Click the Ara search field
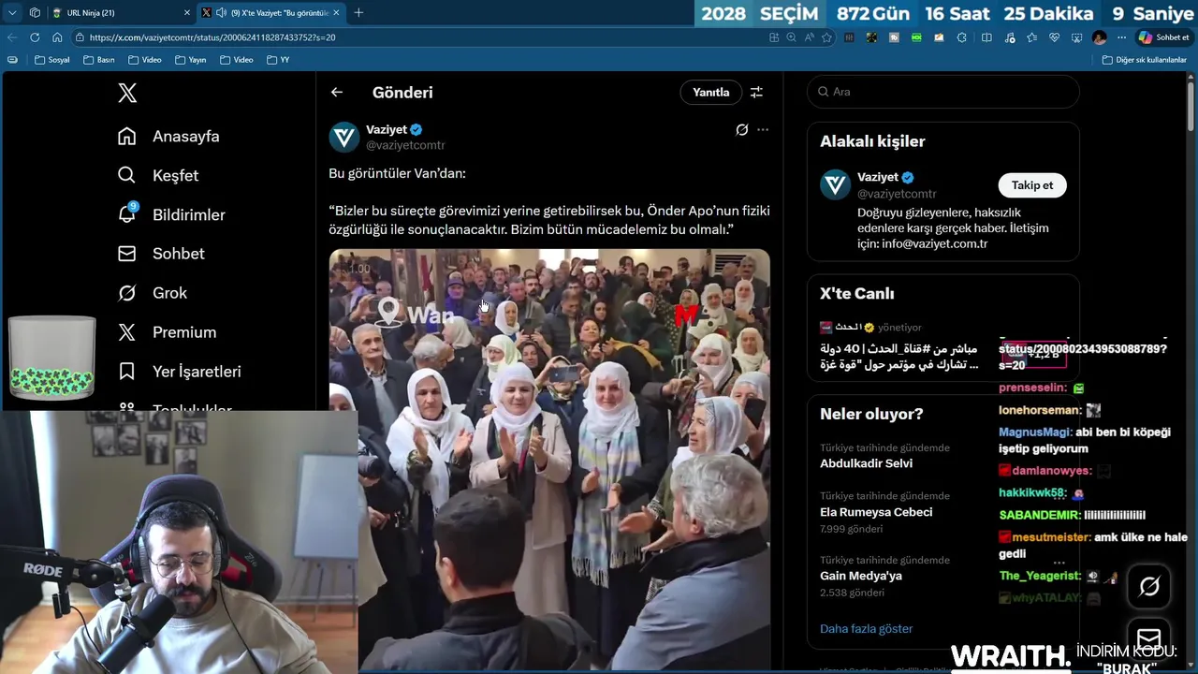1198x674 pixels. click(942, 92)
